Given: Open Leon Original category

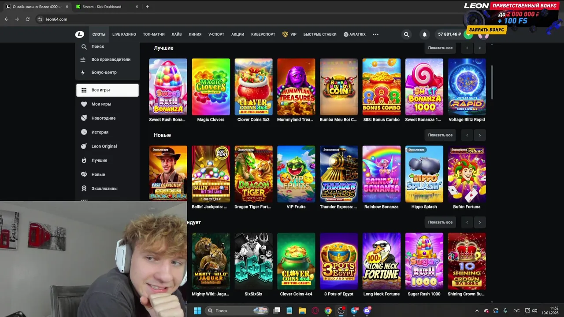Looking at the screenshot, I should pyautogui.click(x=108, y=146).
